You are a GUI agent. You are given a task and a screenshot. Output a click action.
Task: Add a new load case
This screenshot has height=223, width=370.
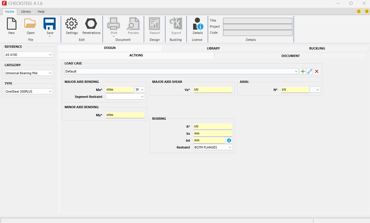(303, 71)
